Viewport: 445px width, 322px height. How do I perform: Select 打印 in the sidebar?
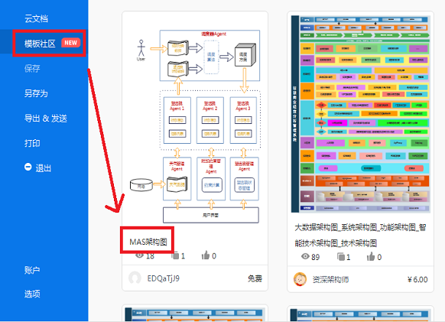pos(32,143)
